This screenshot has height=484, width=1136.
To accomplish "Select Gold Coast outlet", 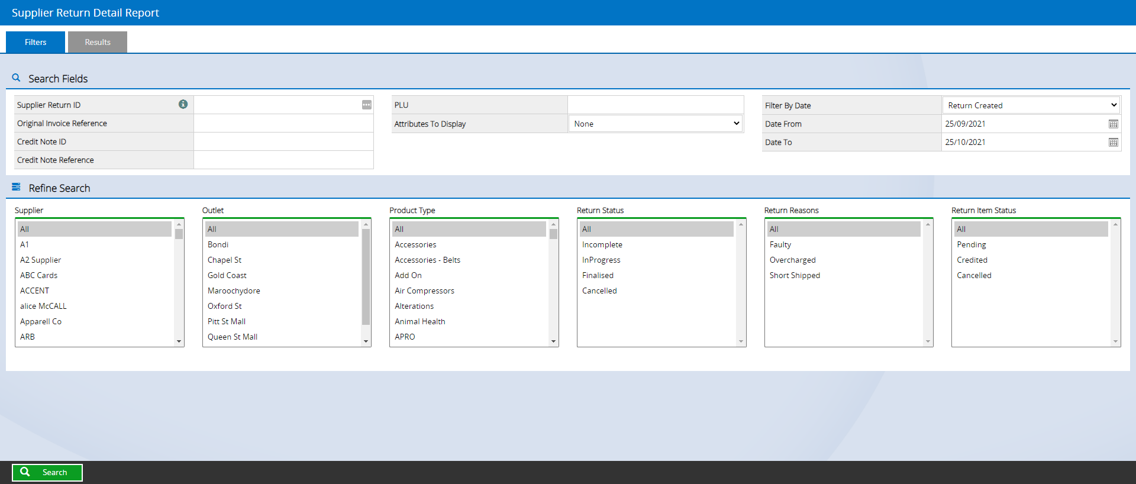I will click(282, 275).
